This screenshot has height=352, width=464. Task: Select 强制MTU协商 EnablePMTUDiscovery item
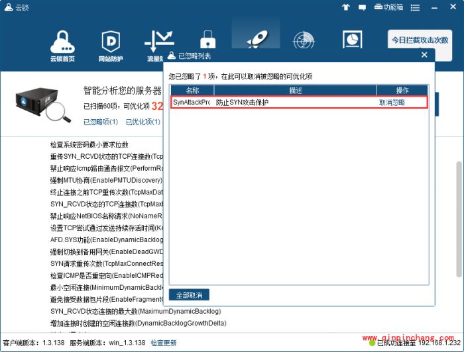106,180
